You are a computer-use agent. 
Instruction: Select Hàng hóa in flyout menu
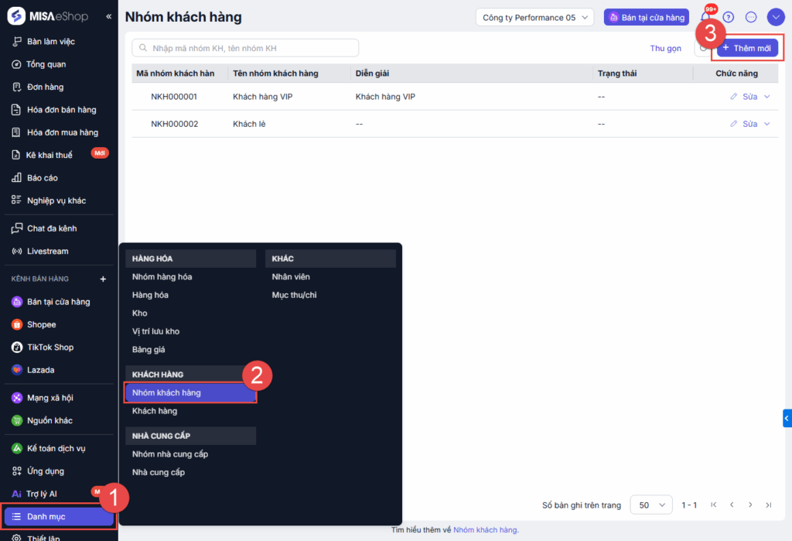point(151,296)
